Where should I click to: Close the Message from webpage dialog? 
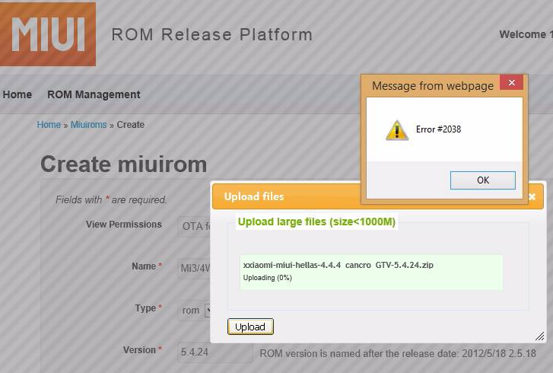coord(511,82)
